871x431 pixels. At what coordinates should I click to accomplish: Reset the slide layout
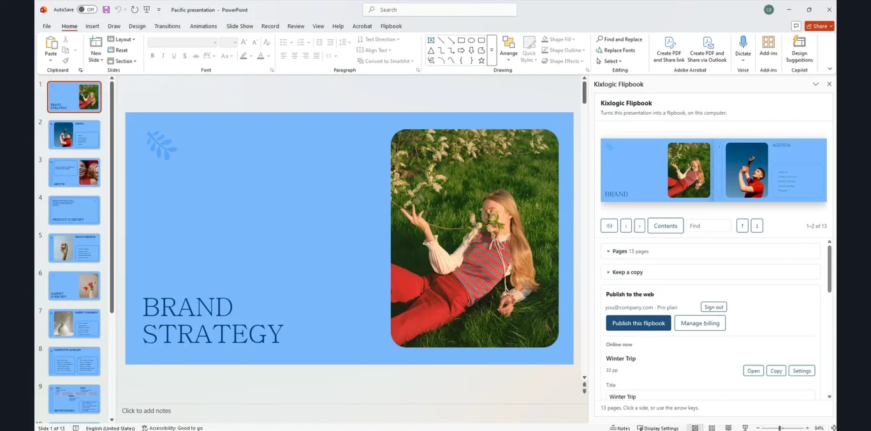point(117,50)
